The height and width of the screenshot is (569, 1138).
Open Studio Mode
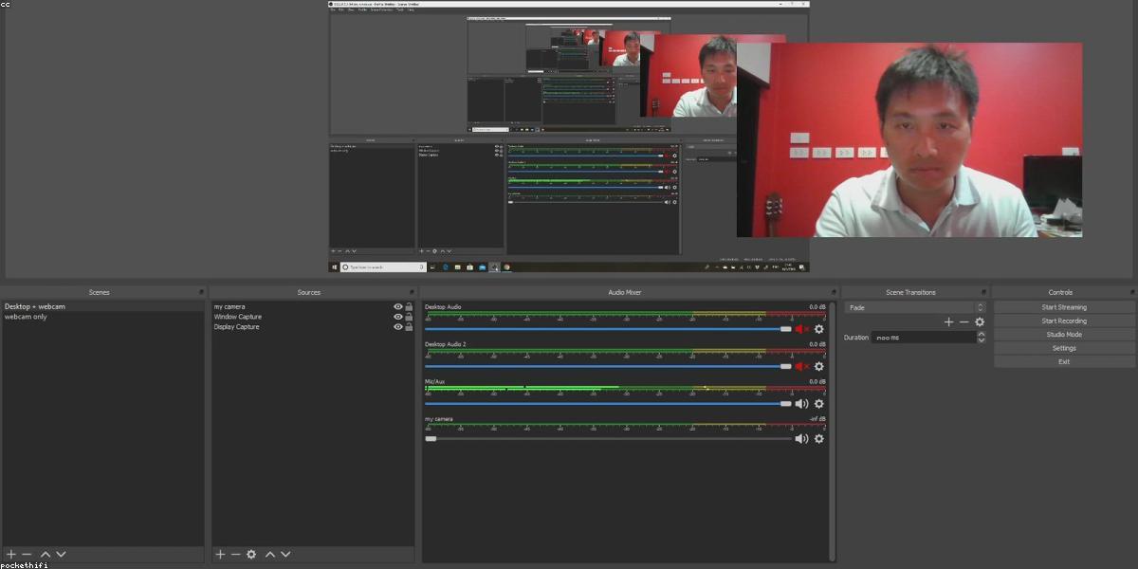(x=1064, y=335)
